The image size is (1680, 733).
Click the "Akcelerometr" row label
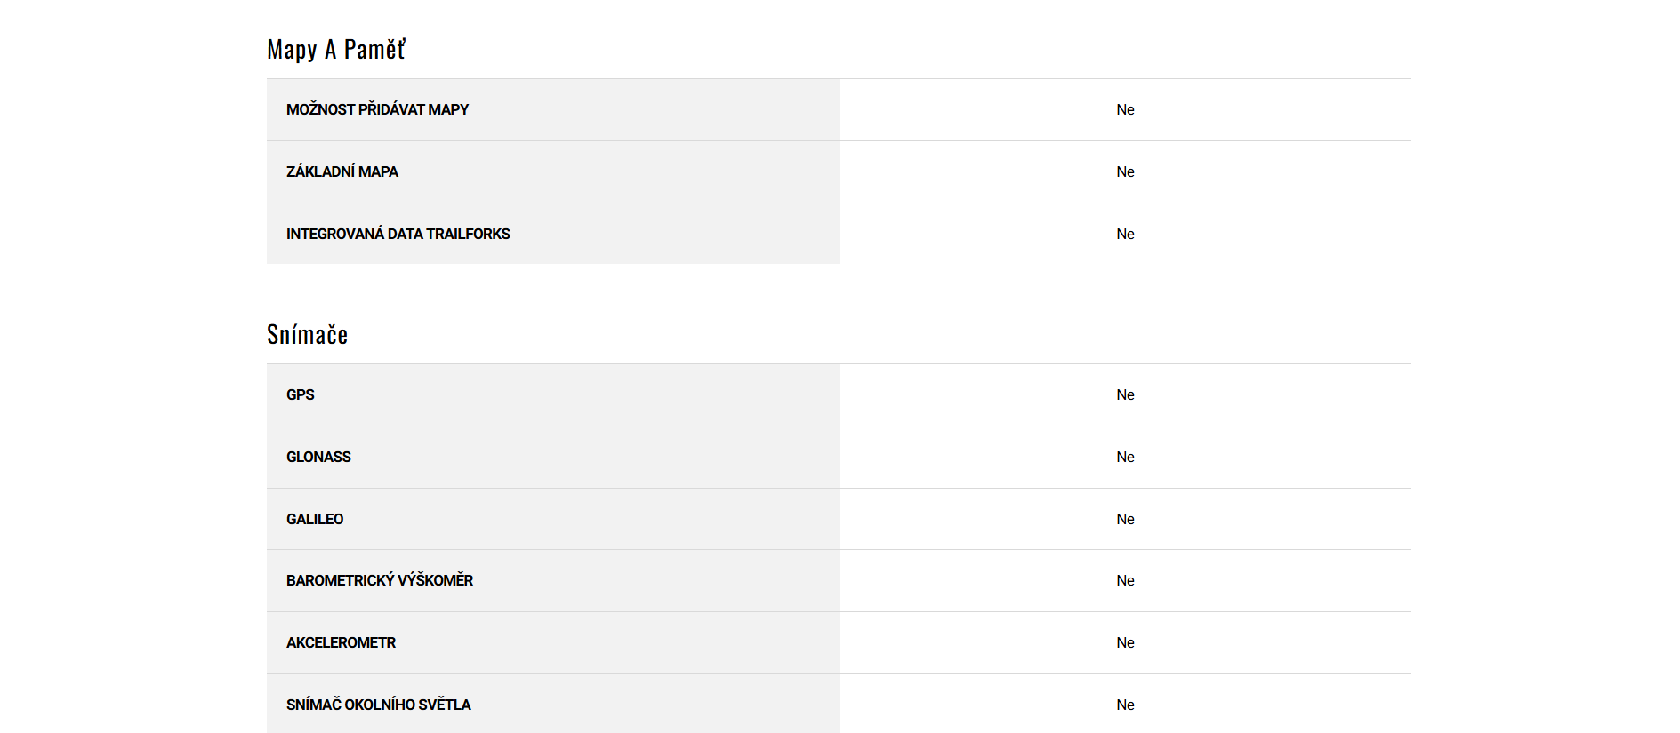pos(341,642)
